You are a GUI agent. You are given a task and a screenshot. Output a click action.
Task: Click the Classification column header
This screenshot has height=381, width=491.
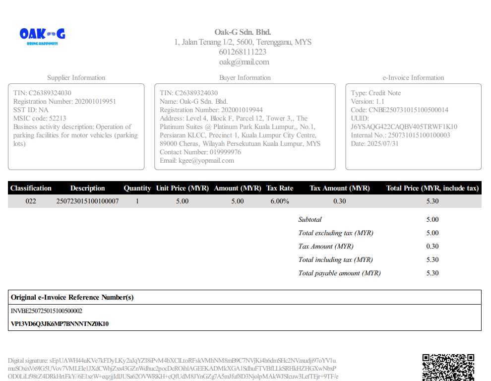[x=31, y=189]
